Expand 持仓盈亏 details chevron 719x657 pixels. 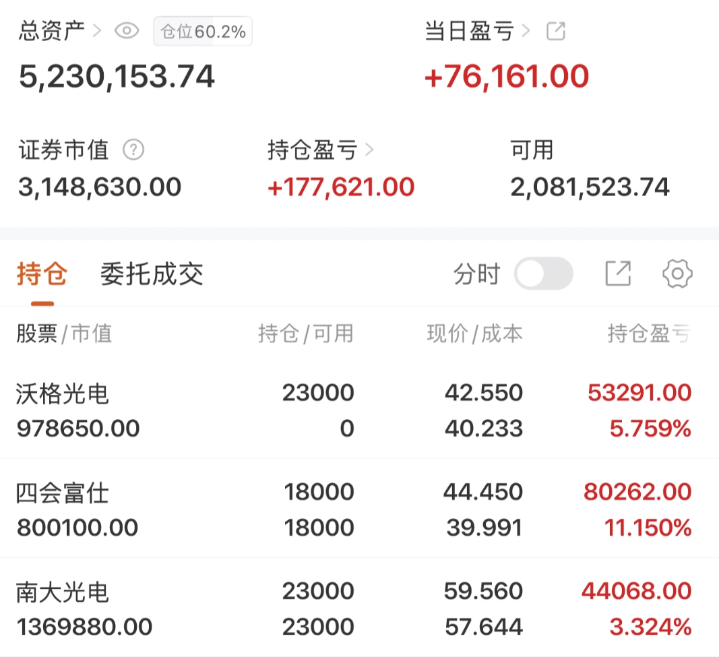pos(369,150)
